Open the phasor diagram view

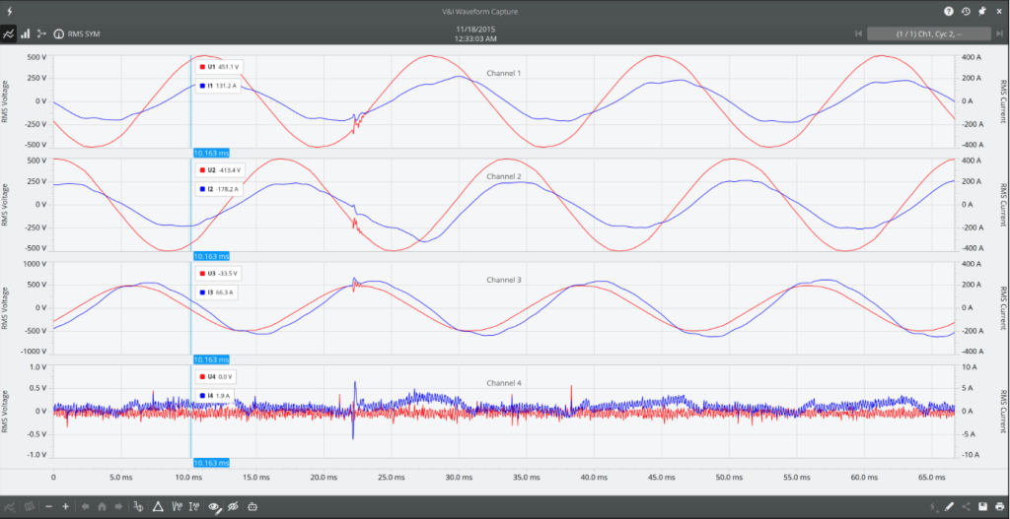pyautogui.click(x=41, y=33)
